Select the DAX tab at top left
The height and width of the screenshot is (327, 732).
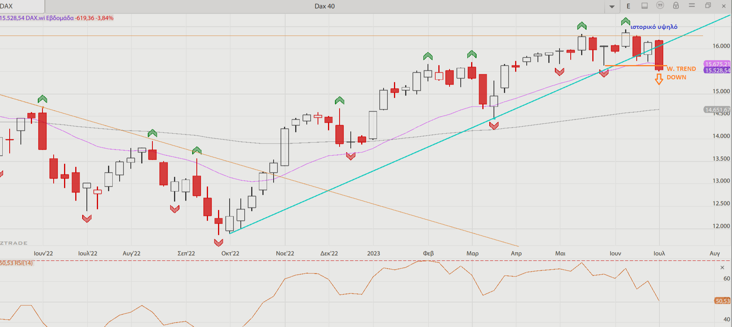tap(22, 6)
